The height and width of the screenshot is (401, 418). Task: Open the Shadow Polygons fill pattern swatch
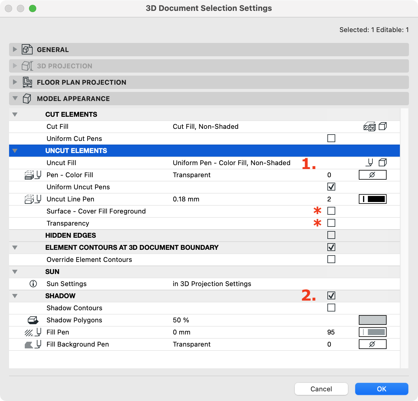coord(373,320)
